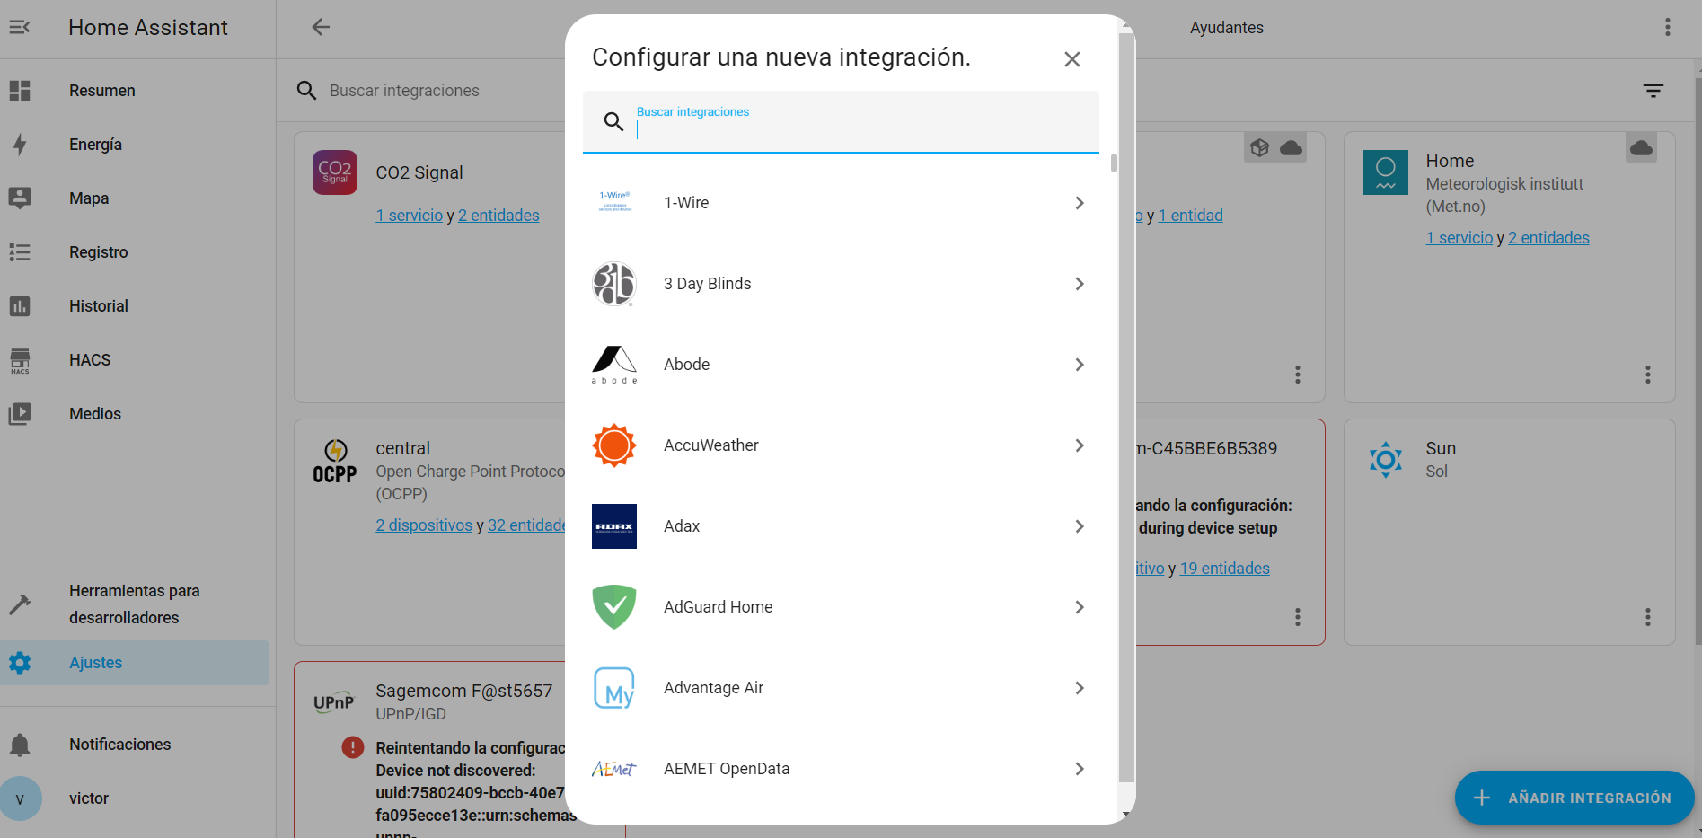Screen dimensions: 1702x838
Task: Click the 3 Day Blinds logo
Action: coord(614,284)
